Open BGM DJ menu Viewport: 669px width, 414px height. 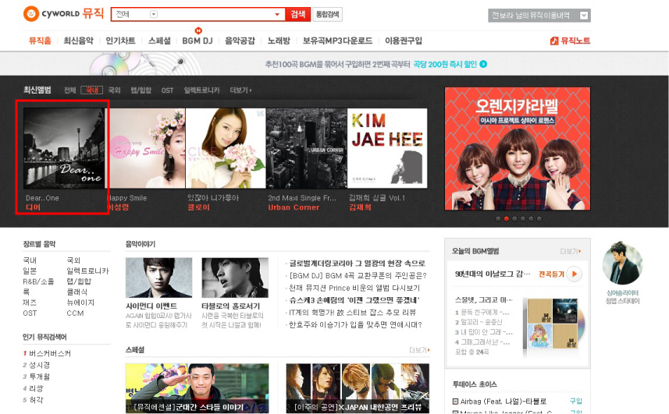tap(197, 41)
